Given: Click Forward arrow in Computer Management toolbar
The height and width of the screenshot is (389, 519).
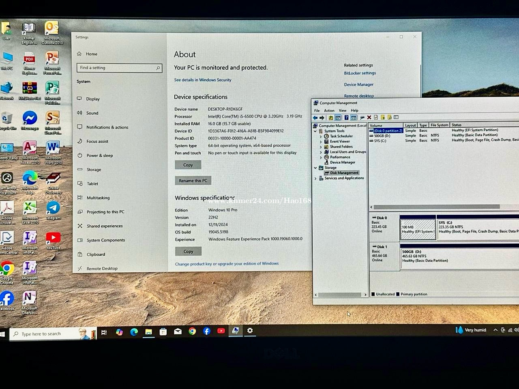Looking at the screenshot, I should pyautogui.click(x=322, y=118).
